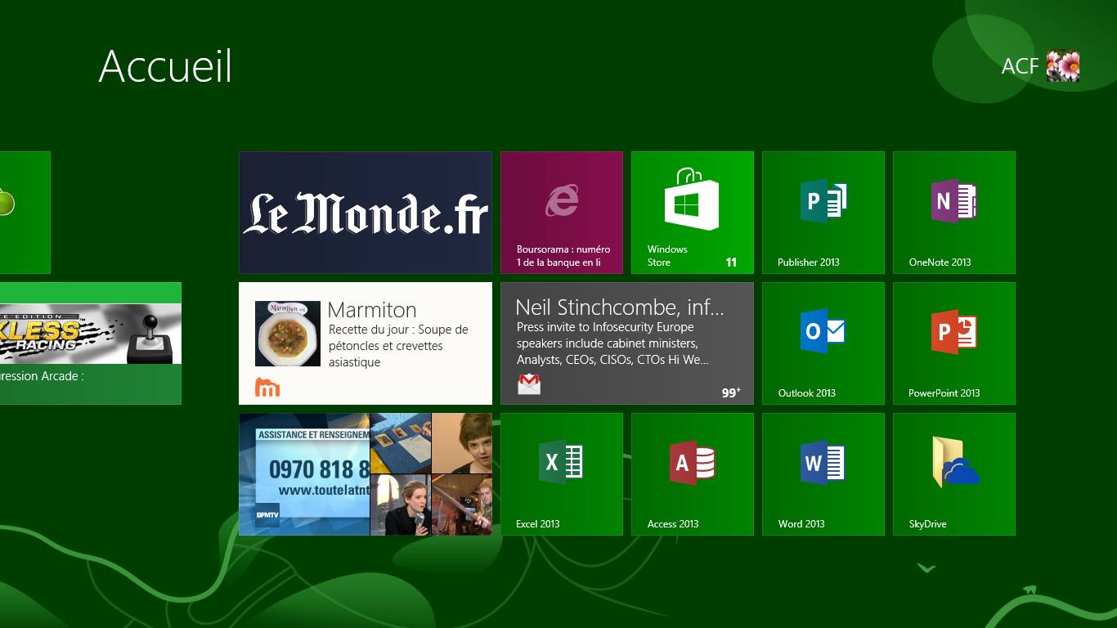Open the Internet Explorer Boursorama tile
Screen dimensions: 1117x628
(562, 213)
